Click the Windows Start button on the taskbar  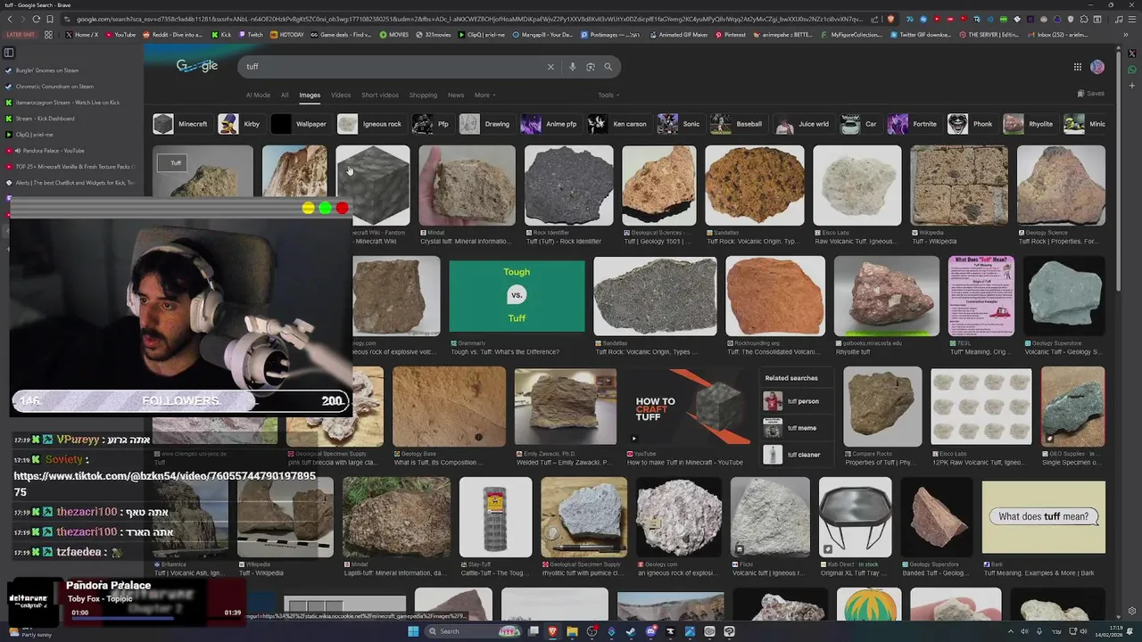pyautogui.click(x=413, y=631)
